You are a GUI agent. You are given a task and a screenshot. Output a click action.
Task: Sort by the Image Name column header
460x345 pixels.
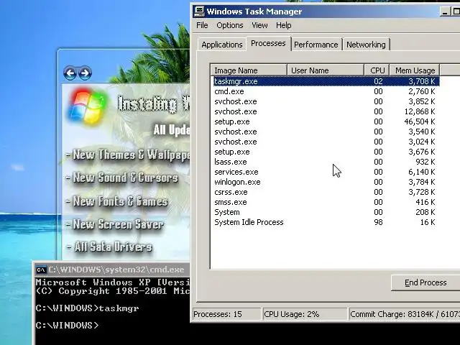(249, 70)
